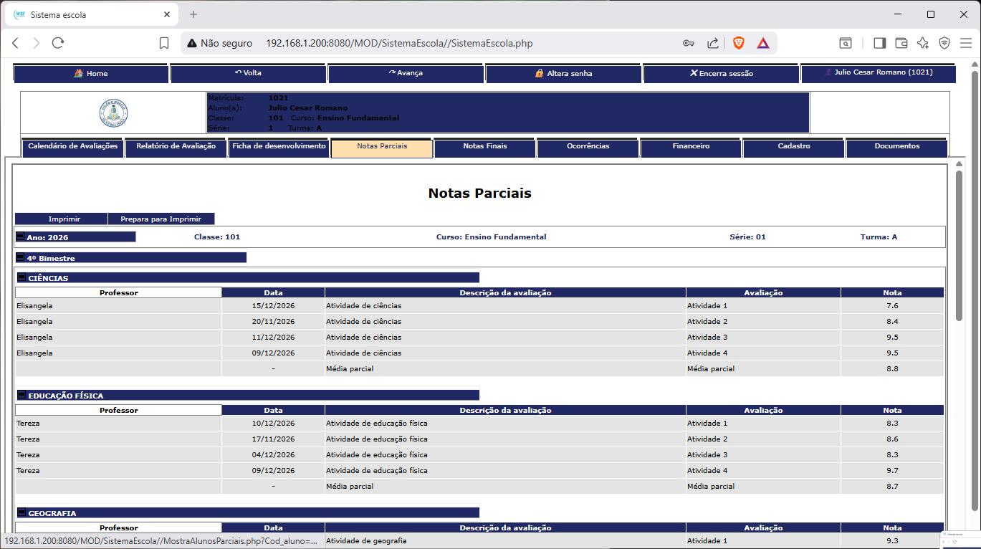Open the Financeiro tab
Viewport: 981px width, 549px height.
click(691, 147)
